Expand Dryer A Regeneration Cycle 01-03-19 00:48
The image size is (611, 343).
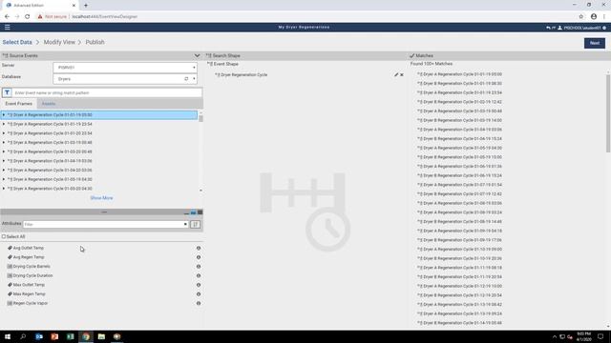tap(4, 143)
